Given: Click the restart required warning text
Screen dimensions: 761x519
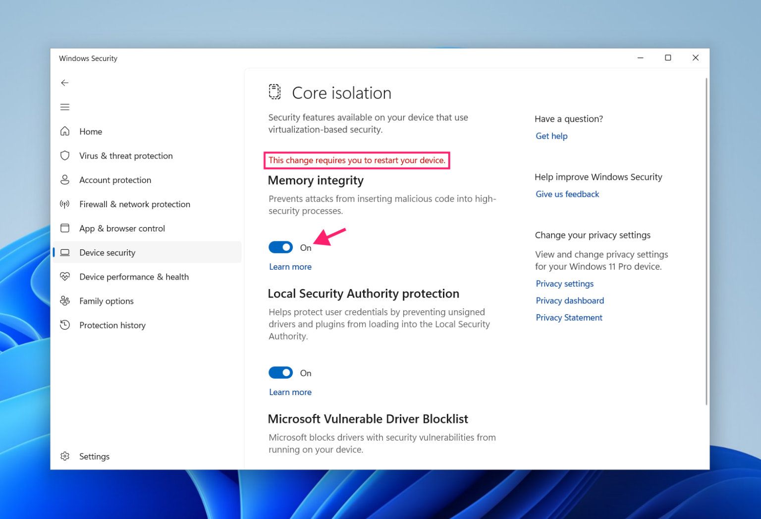Looking at the screenshot, I should pyautogui.click(x=357, y=160).
